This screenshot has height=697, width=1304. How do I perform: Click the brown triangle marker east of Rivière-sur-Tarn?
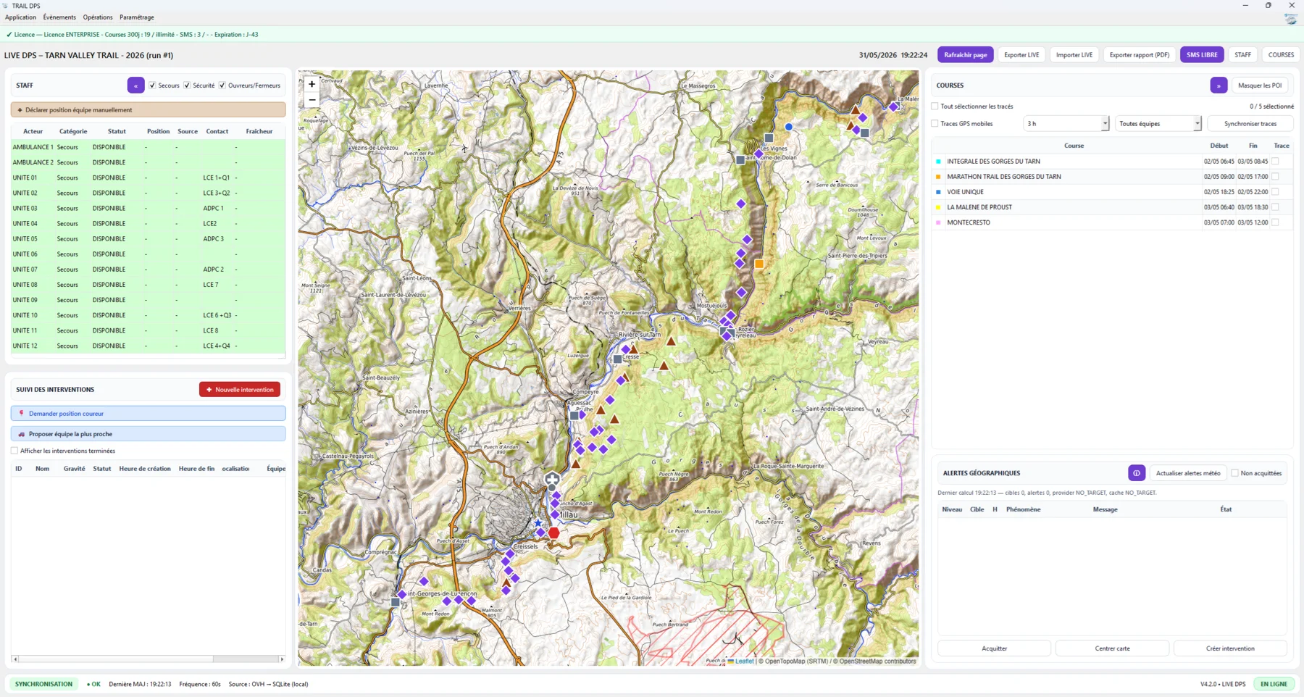[x=671, y=341]
